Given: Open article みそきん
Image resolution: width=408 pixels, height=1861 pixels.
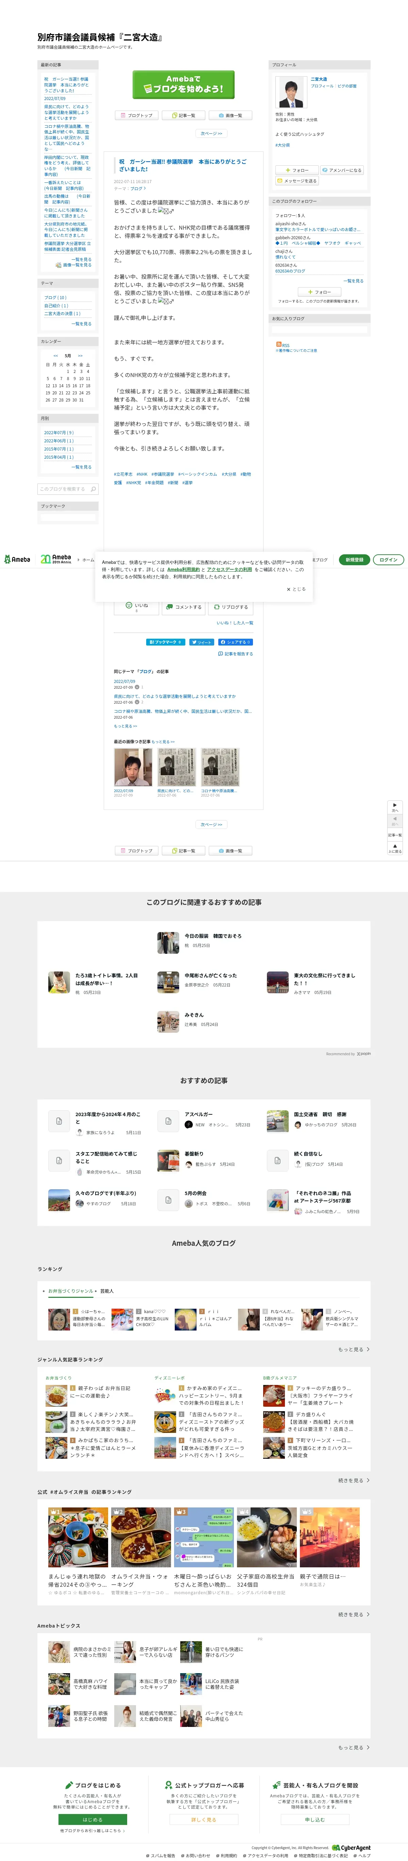Looking at the screenshot, I should click(193, 1015).
